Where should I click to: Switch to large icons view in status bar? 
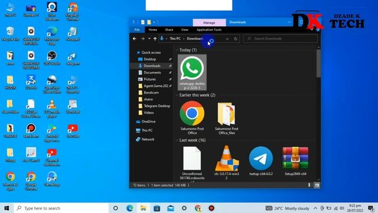pos(317,185)
